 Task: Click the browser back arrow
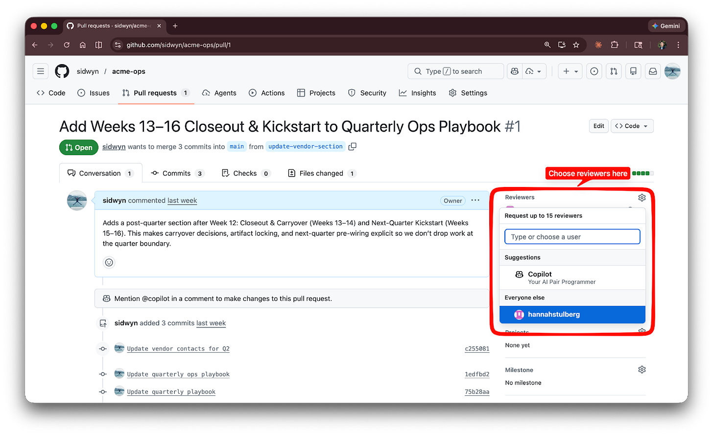pos(35,45)
